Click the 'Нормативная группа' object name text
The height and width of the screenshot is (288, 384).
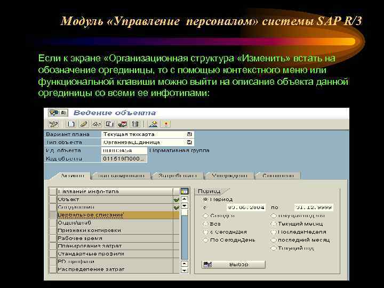click(179, 150)
